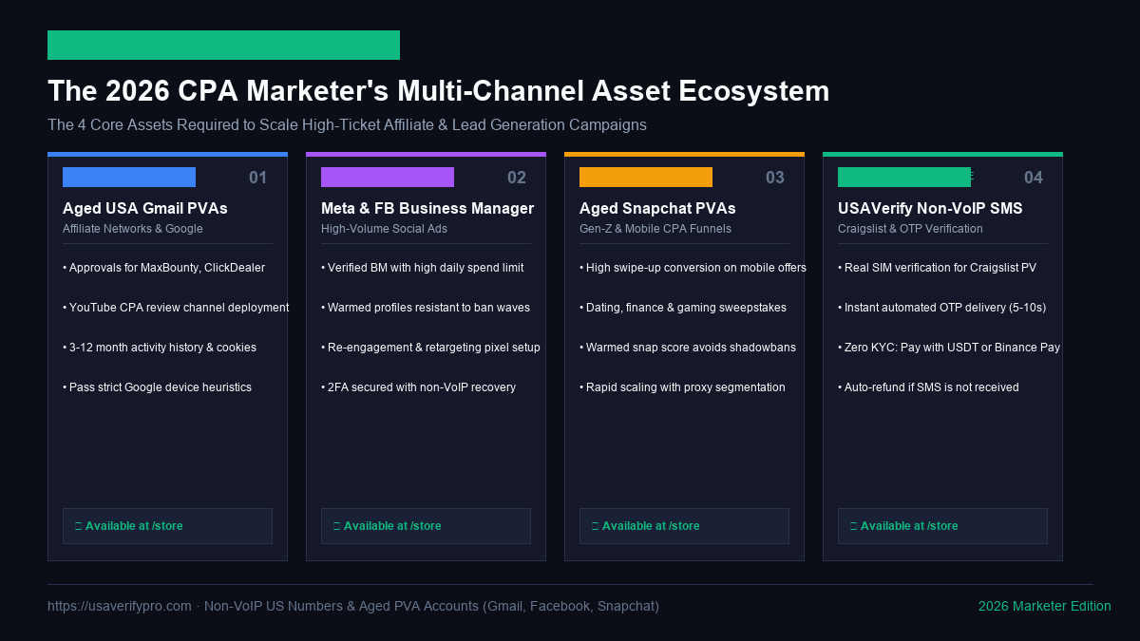Click bullet 'Verified BM with high daily spend limit'
Screen dimensions: 1140x641
(x=422, y=268)
